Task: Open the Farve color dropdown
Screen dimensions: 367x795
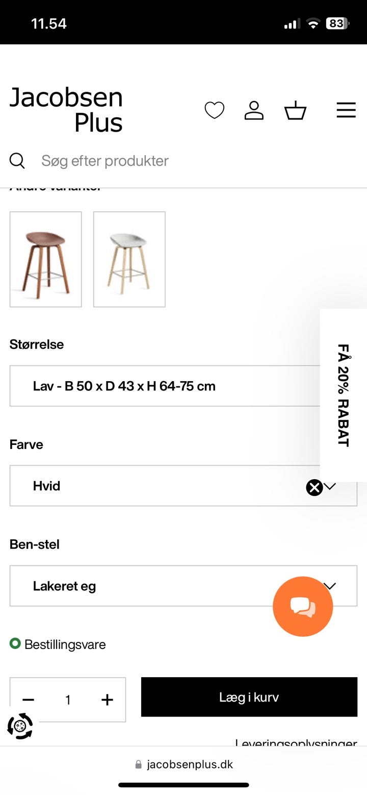Action: tap(153, 486)
